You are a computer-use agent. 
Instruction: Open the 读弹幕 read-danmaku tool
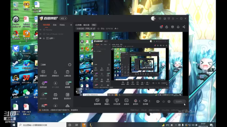(68, 85)
